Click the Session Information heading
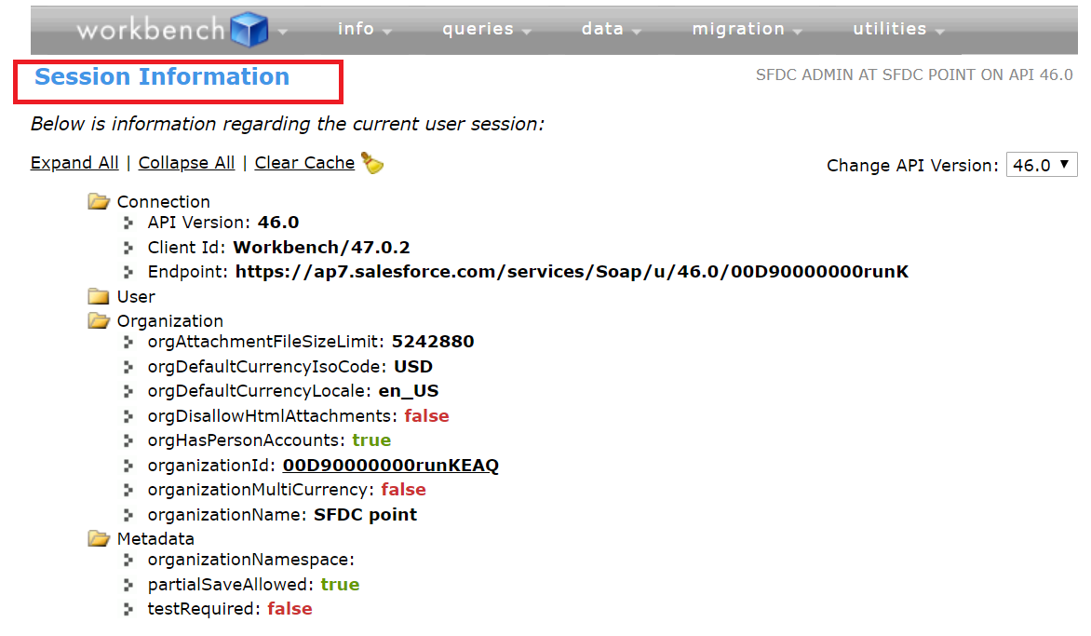1091x636 pixels. pyautogui.click(x=162, y=76)
